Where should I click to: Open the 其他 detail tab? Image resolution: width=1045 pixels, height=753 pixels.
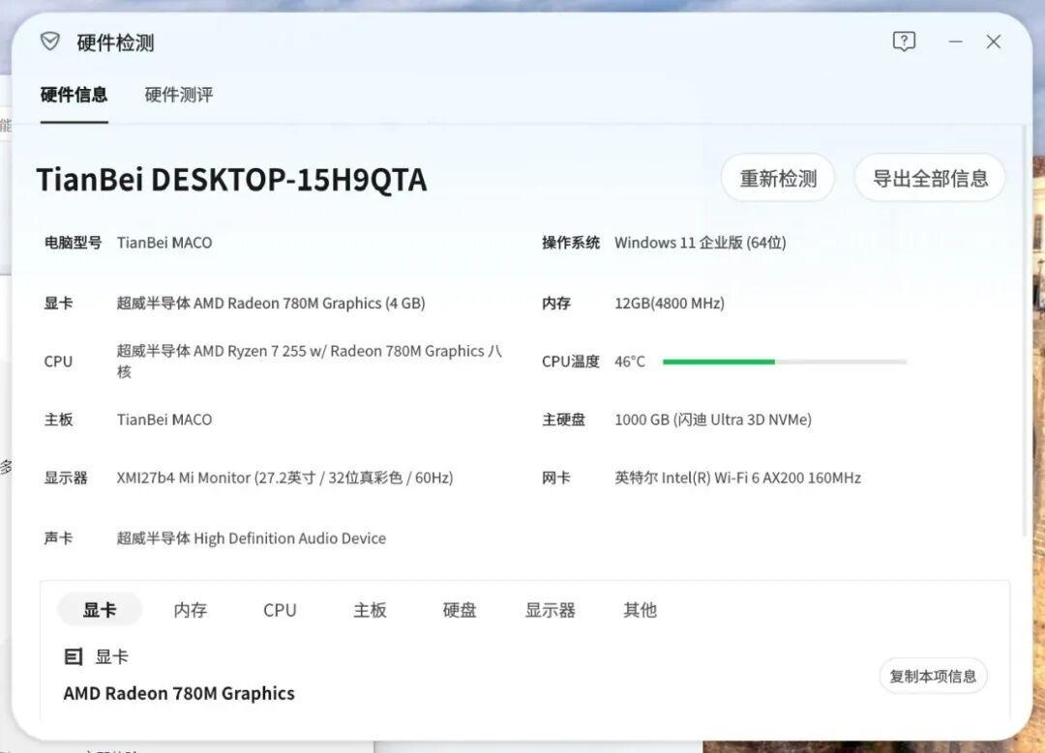pos(641,610)
